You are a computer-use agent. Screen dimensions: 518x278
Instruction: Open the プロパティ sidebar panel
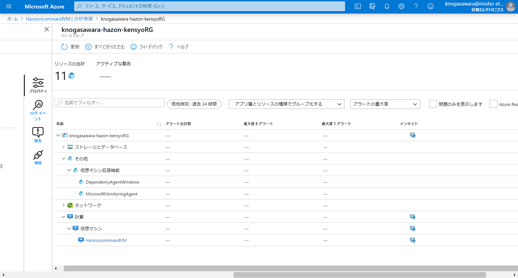38,85
